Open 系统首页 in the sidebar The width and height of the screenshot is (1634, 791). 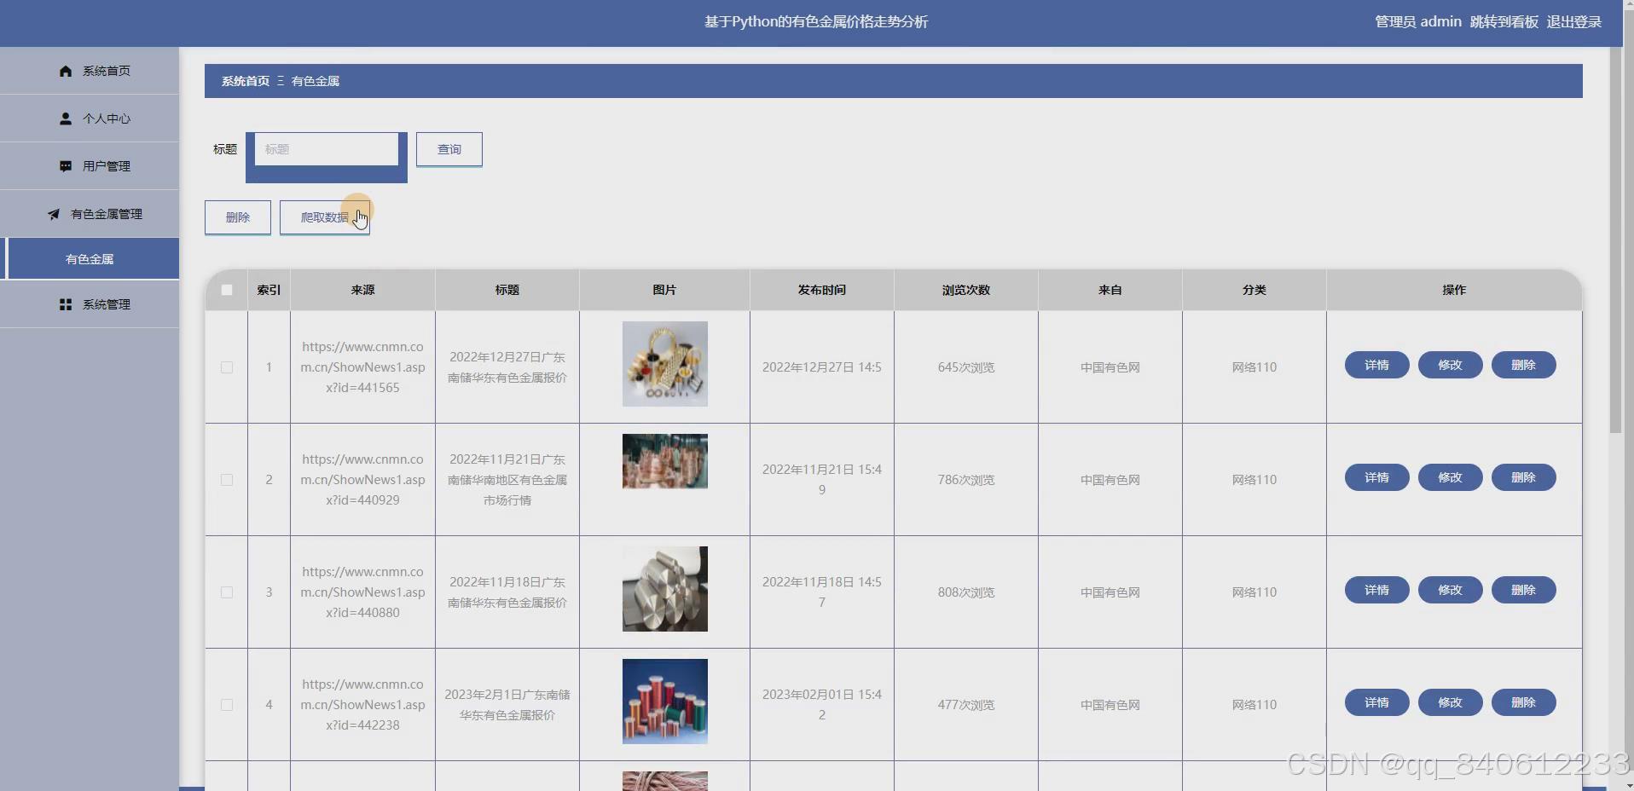tap(90, 71)
